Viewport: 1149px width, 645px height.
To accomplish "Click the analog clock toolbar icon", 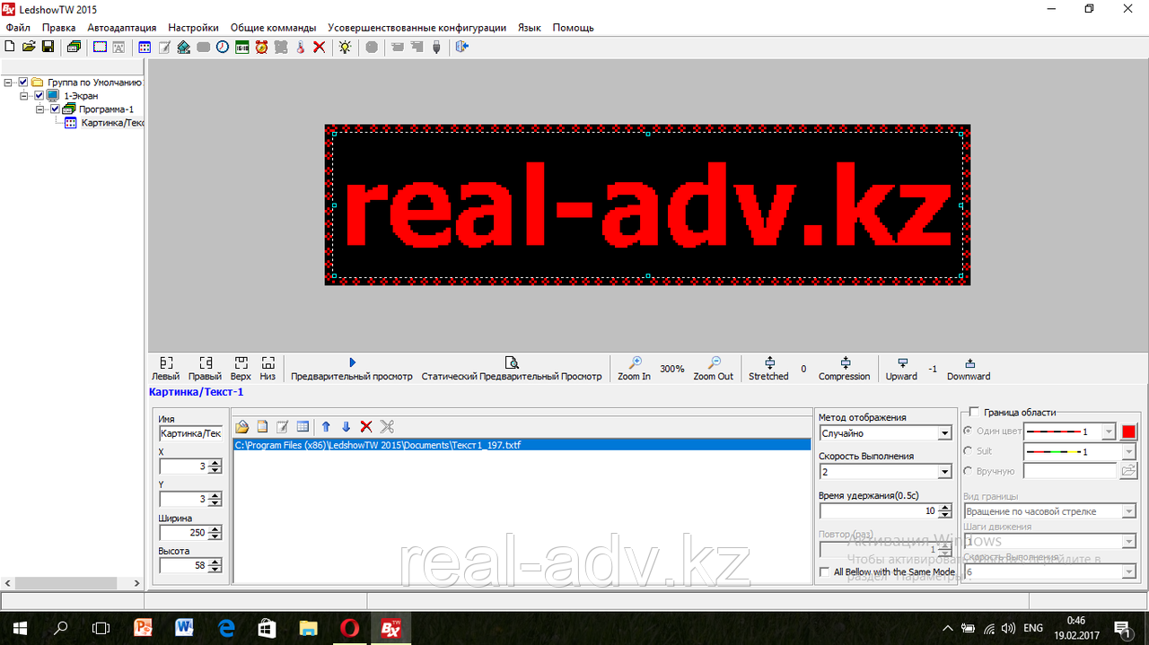I will (x=223, y=47).
